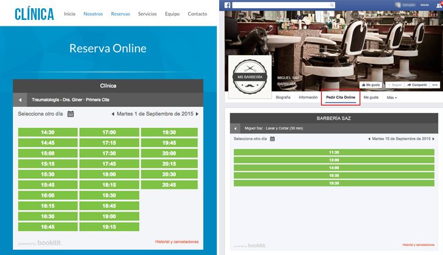The width and height of the screenshot is (443, 255).
Task: Pick the 16:30 time slot
Action: [47, 216]
